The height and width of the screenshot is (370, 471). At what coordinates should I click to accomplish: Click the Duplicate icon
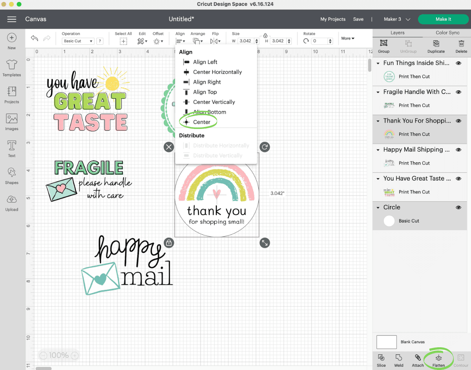(436, 43)
